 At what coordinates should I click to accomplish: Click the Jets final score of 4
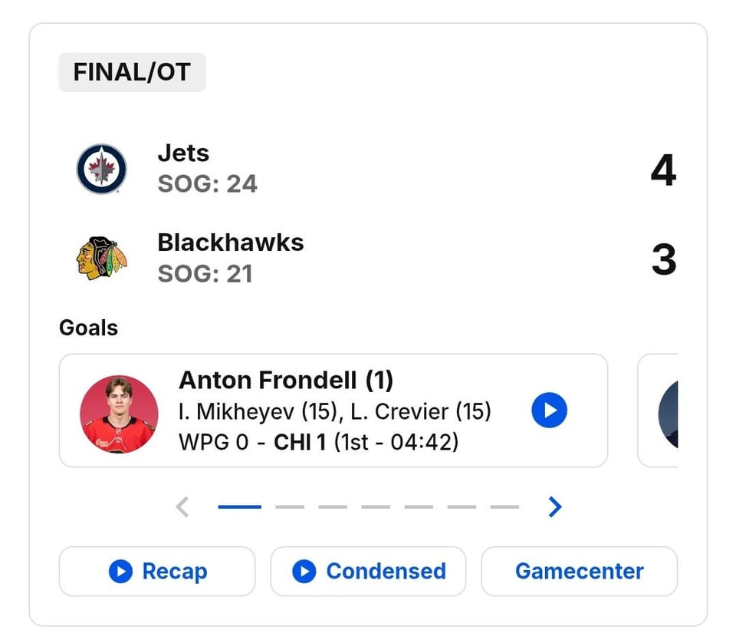pyautogui.click(x=663, y=170)
